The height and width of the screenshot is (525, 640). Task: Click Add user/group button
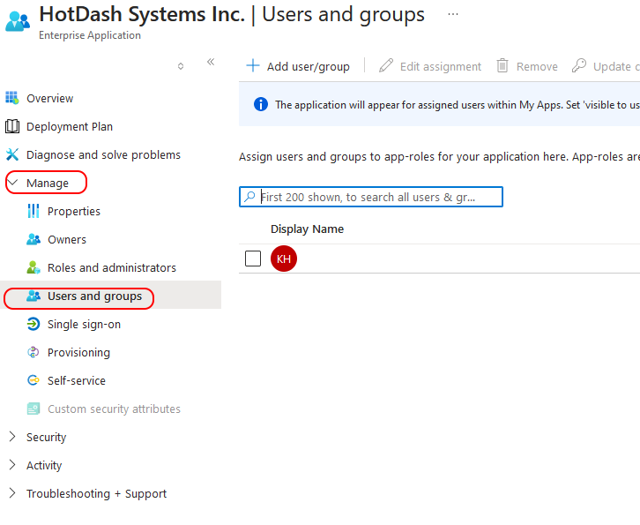(298, 66)
